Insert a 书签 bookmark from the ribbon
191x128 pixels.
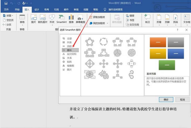pos(130,20)
